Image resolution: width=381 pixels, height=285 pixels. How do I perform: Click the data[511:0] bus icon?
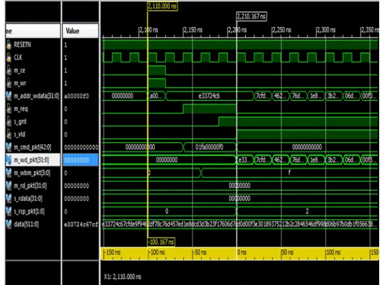tap(8, 224)
